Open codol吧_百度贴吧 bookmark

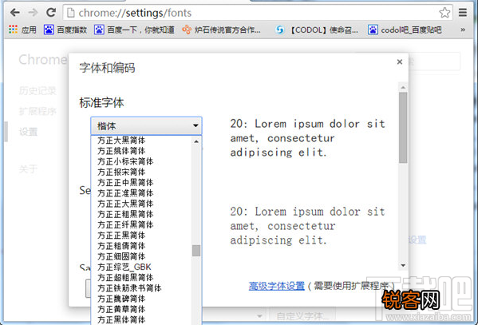pyautogui.click(x=405, y=30)
